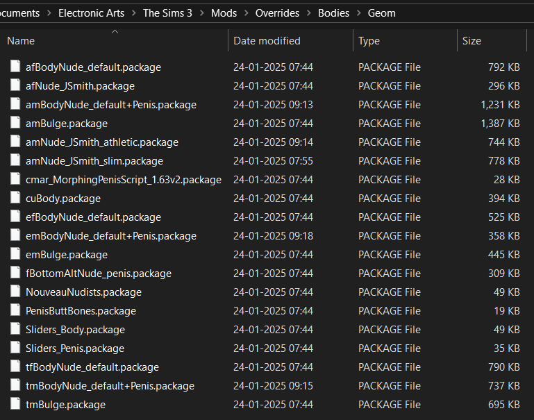Select file name amNude_JSmith_slim.package
Image resolution: width=534 pixels, height=420 pixels.
point(94,161)
